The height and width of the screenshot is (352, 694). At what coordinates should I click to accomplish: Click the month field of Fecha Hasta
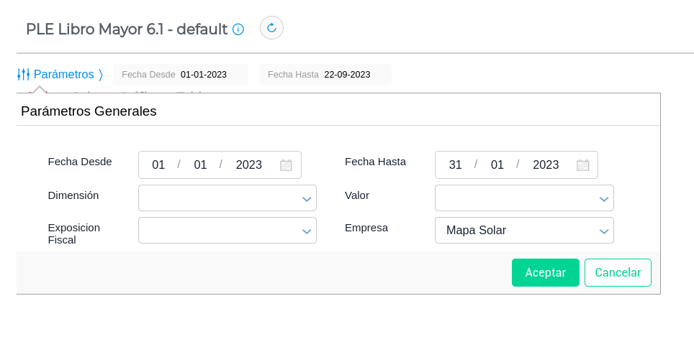click(497, 165)
